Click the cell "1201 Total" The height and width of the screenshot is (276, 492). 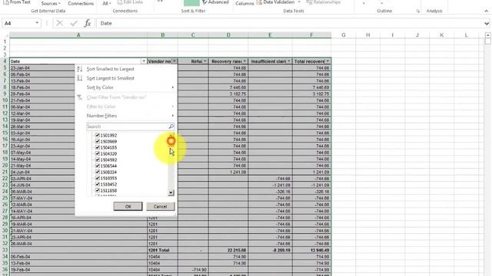point(162,250)
